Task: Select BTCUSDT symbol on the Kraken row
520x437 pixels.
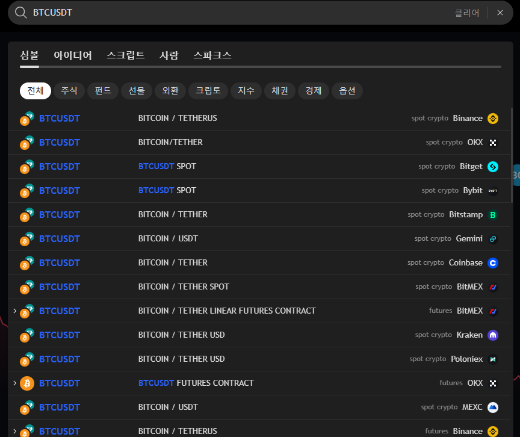Action: 60,335
